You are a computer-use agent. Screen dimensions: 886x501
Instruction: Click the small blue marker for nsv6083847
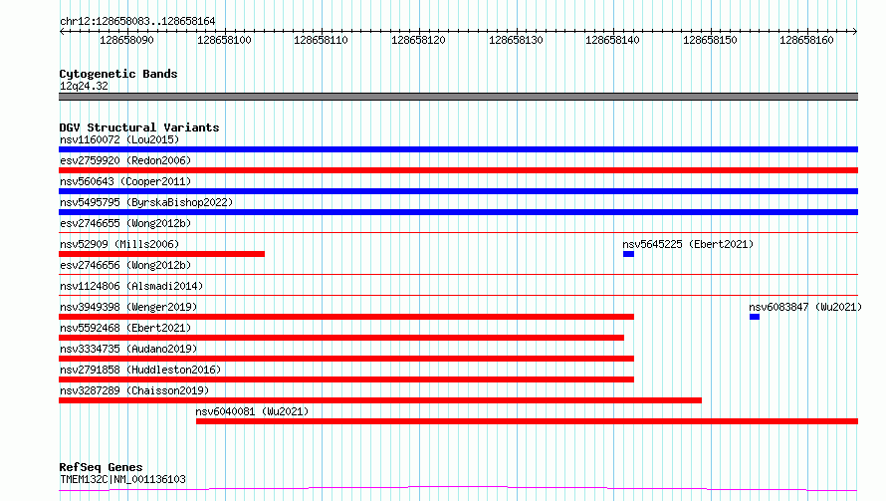coord(755,317)
